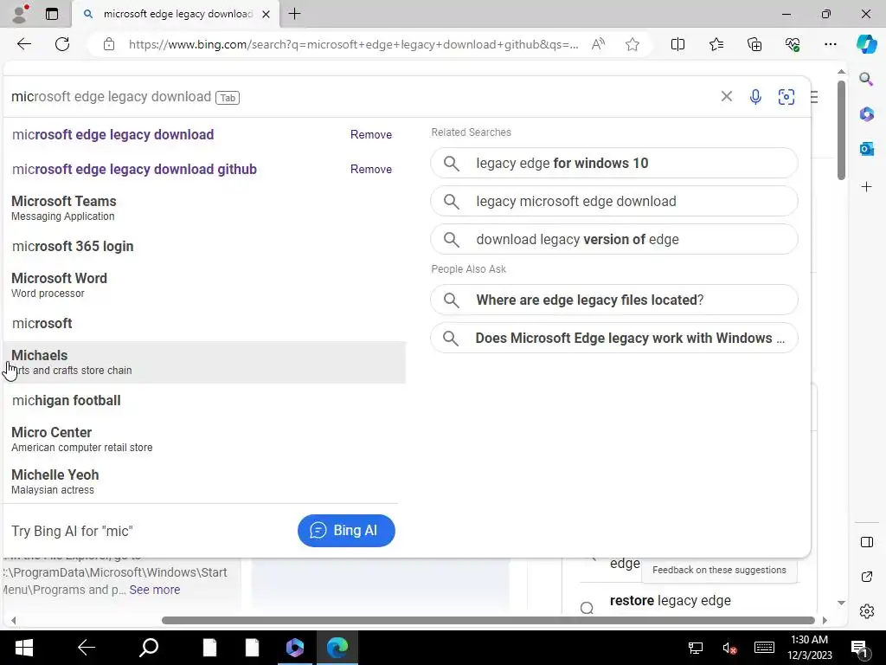Click the horizontal scrollbar thumb
Screen dimensions: 886x665
coord(488,620)
